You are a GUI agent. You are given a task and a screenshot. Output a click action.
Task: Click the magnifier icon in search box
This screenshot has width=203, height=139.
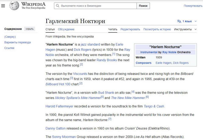58,6
